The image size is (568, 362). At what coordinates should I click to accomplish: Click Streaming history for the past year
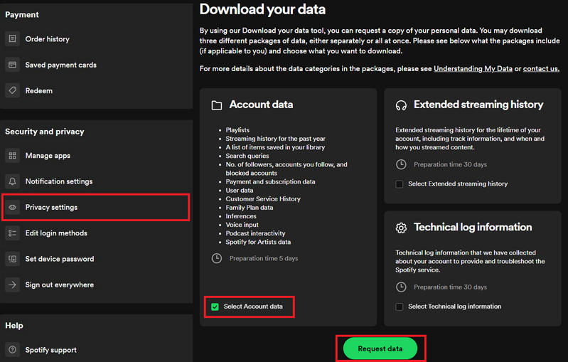275,139
